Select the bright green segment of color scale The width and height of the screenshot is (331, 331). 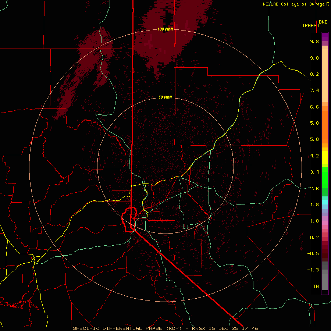click(x=325, y=178)
